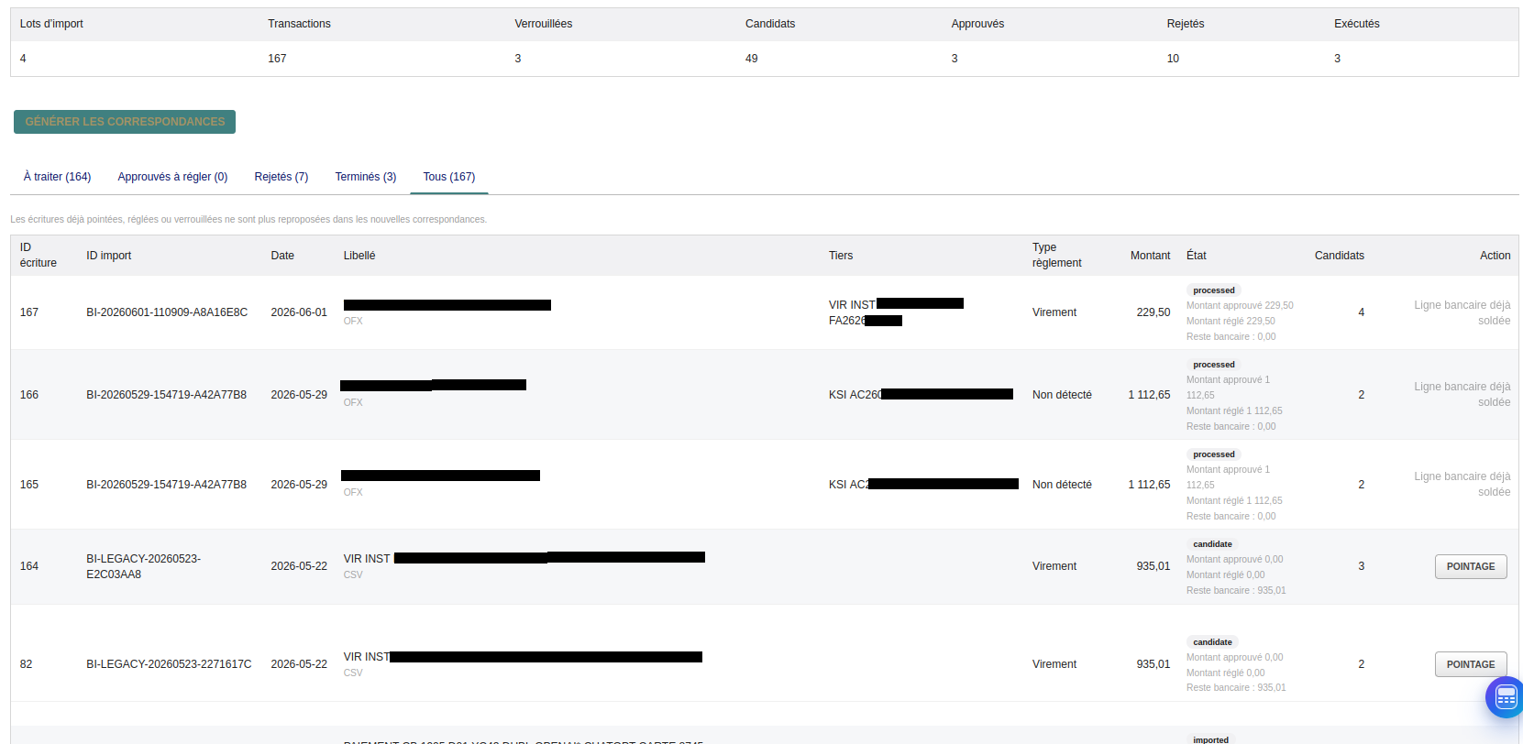Image resolution: width=1523 pixels, height=744 pixels.
Task: Click the candidate badge on row 164
Action: coord(1212,544)
